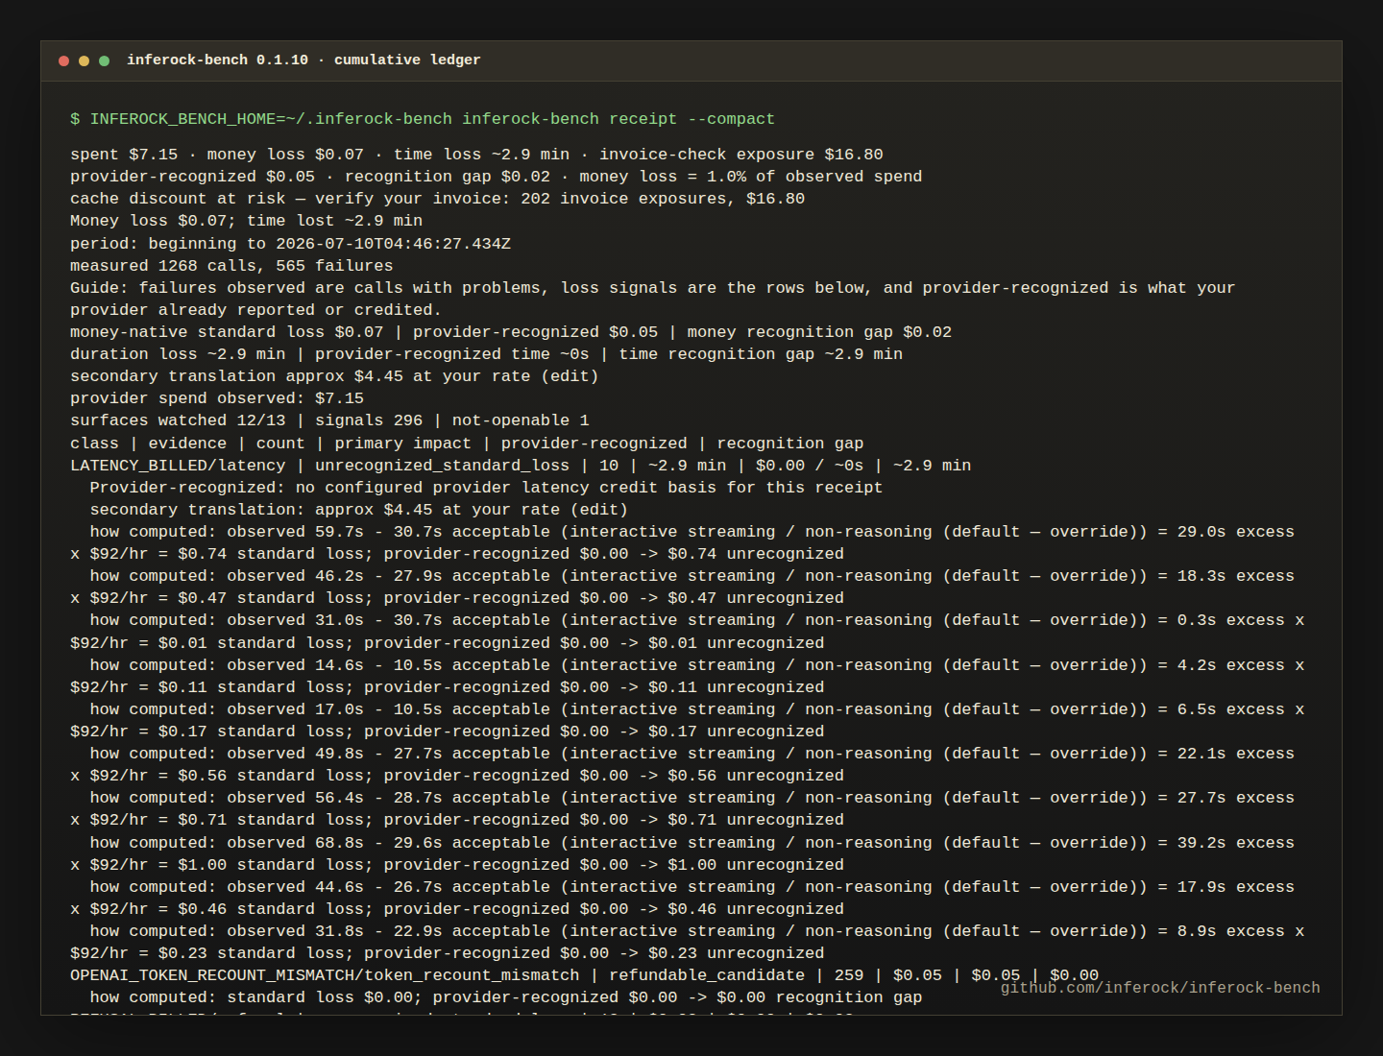Click the 'spent $7.15' summary line
The image size is (1383, 1056).
476,155
